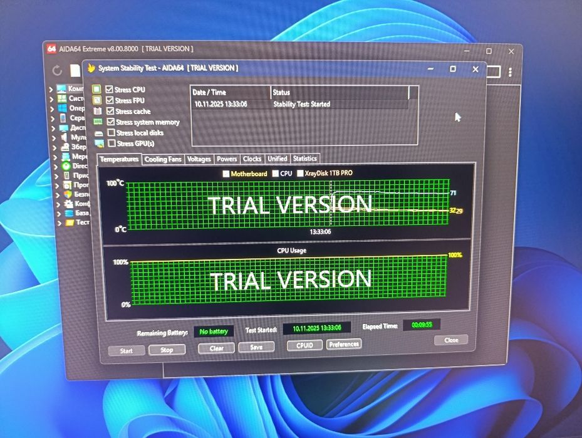
Task: Click the white report page icon in AIDA64 toolbar
Action: coord(75,70)
